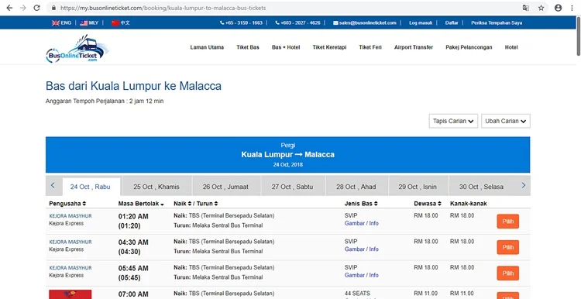Screen dimensions: 581x299
Task: Open Tiket Keretapi menu item
Action: (329, 47)
